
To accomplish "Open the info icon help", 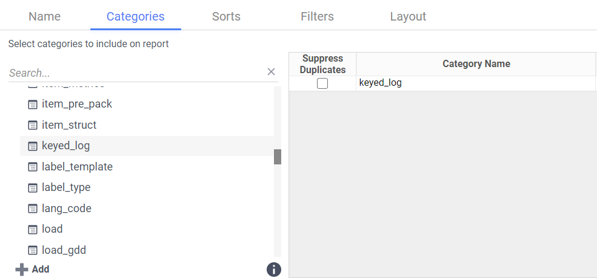I will click(x=274, y=270).
